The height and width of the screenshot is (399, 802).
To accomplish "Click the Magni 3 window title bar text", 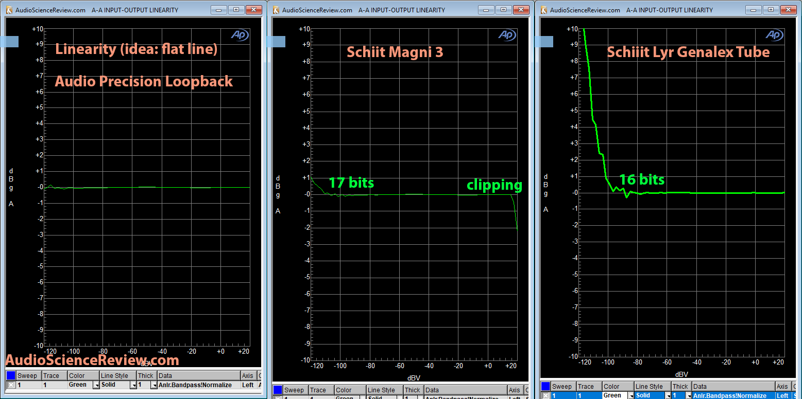I will [x=364, y=10].
